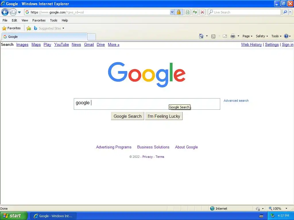Open the recent pages dropdown next to Forward
The width and height of the screenshot is (294, 220).
click(x=19, y=12)
